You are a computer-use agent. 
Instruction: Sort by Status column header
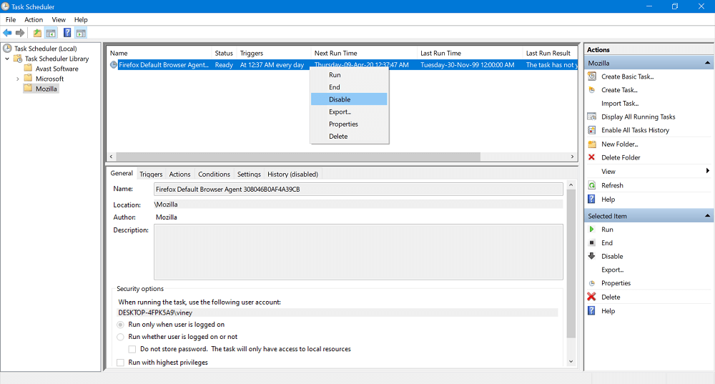[224, 54]
